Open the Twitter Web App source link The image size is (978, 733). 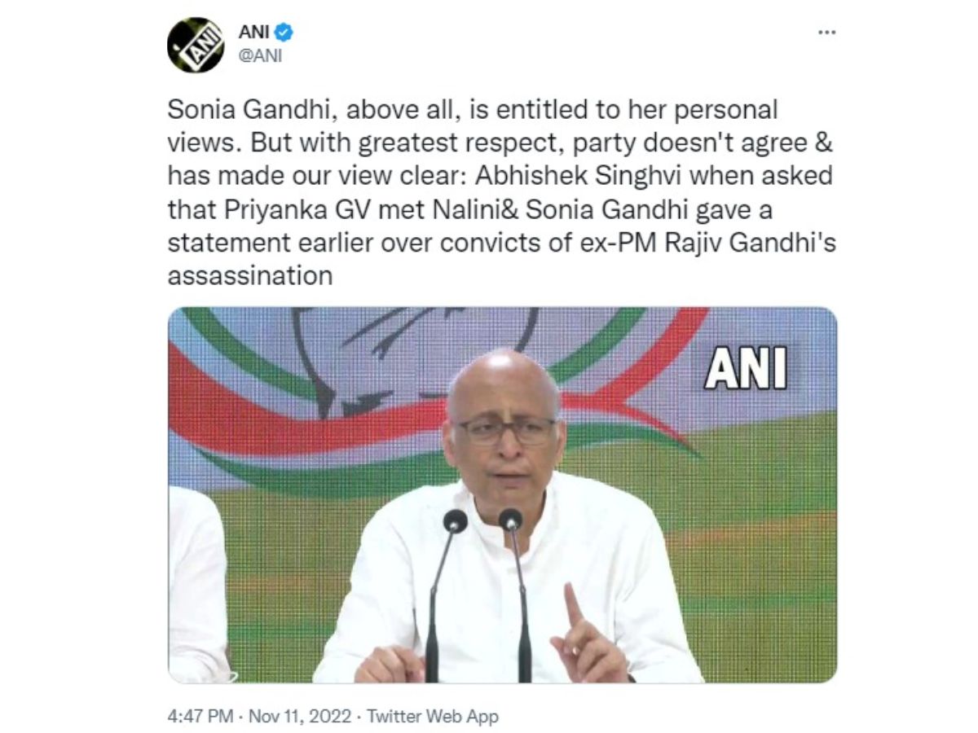pos(433,717)
